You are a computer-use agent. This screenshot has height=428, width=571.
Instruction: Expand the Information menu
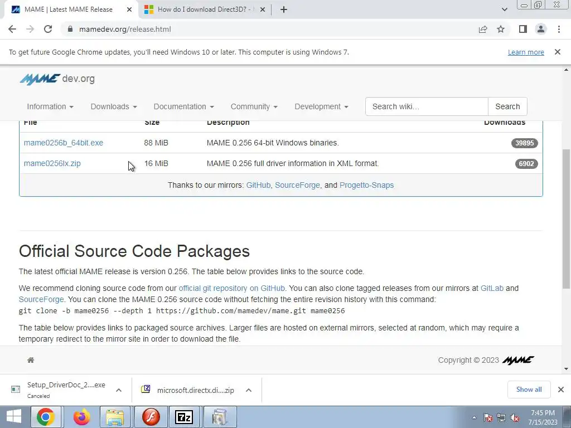tap(50, 106)
